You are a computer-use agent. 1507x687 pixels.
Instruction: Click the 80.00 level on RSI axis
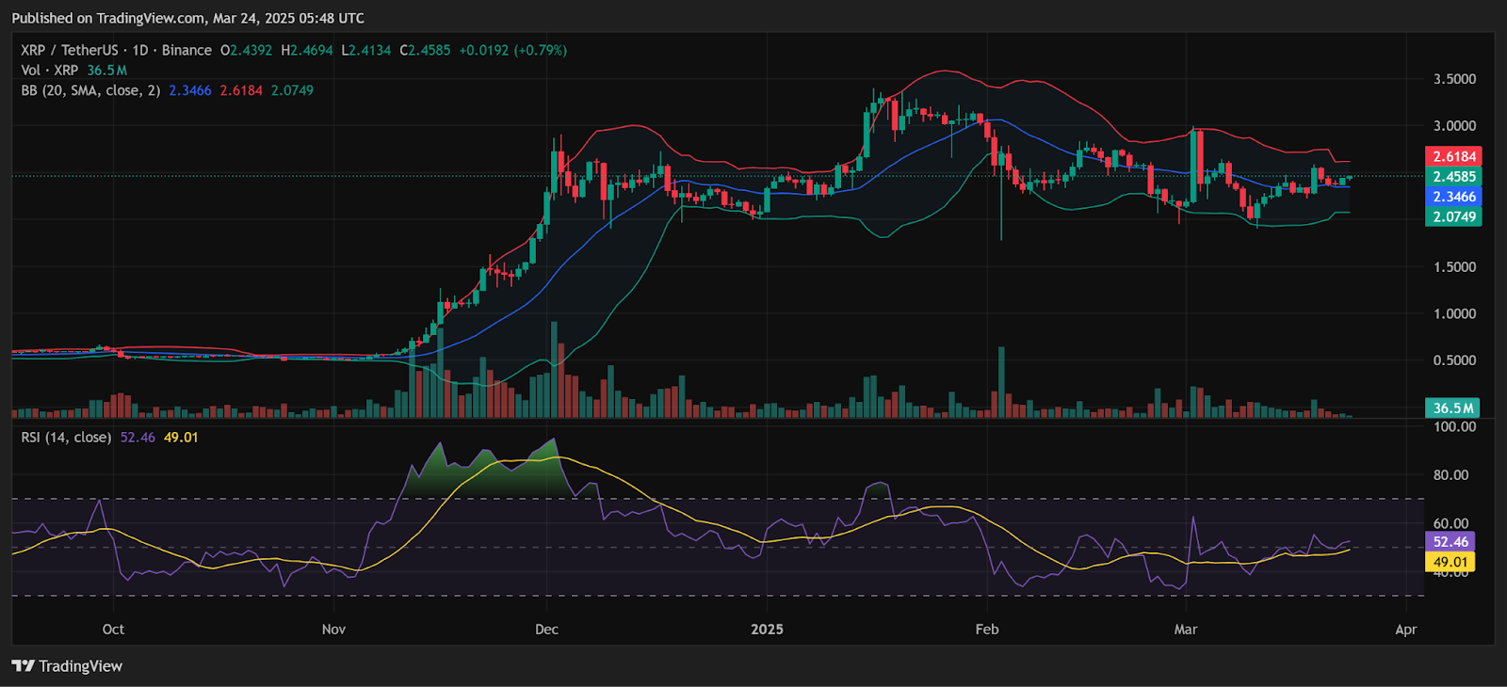(x=1450, y=475)
